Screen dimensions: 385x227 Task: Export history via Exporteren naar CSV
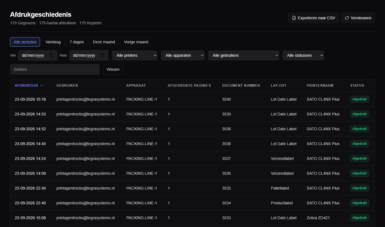[314, 18]
